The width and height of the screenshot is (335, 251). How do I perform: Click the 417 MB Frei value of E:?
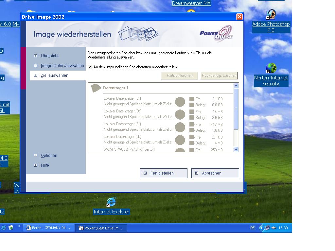point(217,125)
